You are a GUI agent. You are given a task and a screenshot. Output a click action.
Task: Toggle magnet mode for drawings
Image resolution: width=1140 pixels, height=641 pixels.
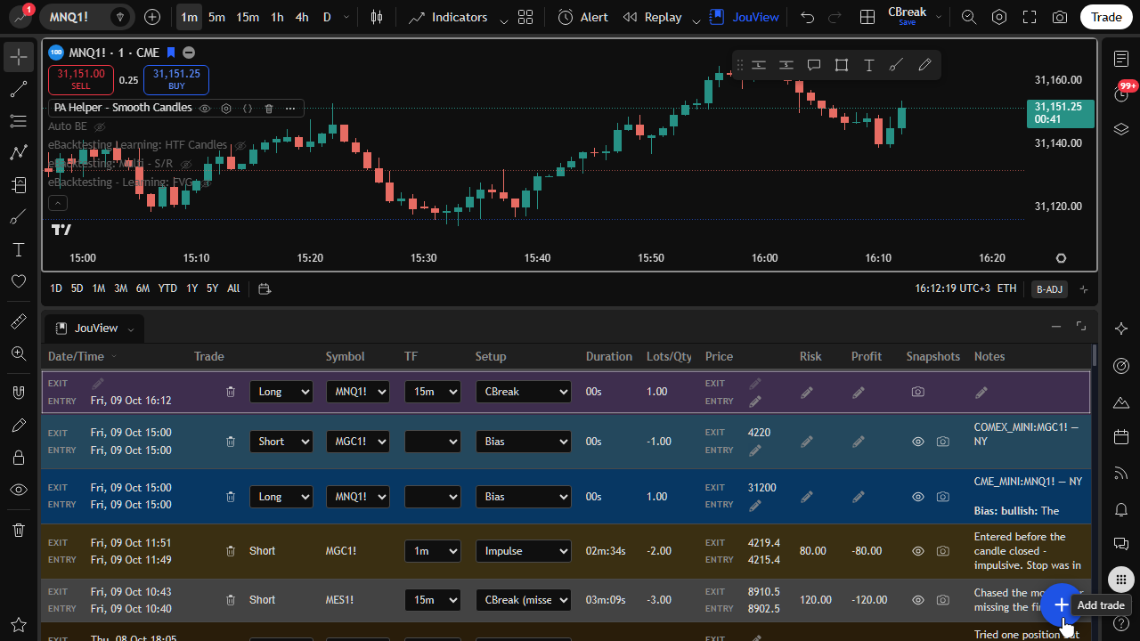(19, 393)
